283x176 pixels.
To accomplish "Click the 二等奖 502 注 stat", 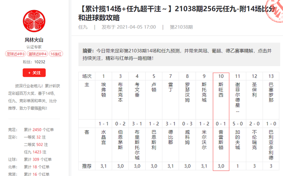I will [36, 145].
